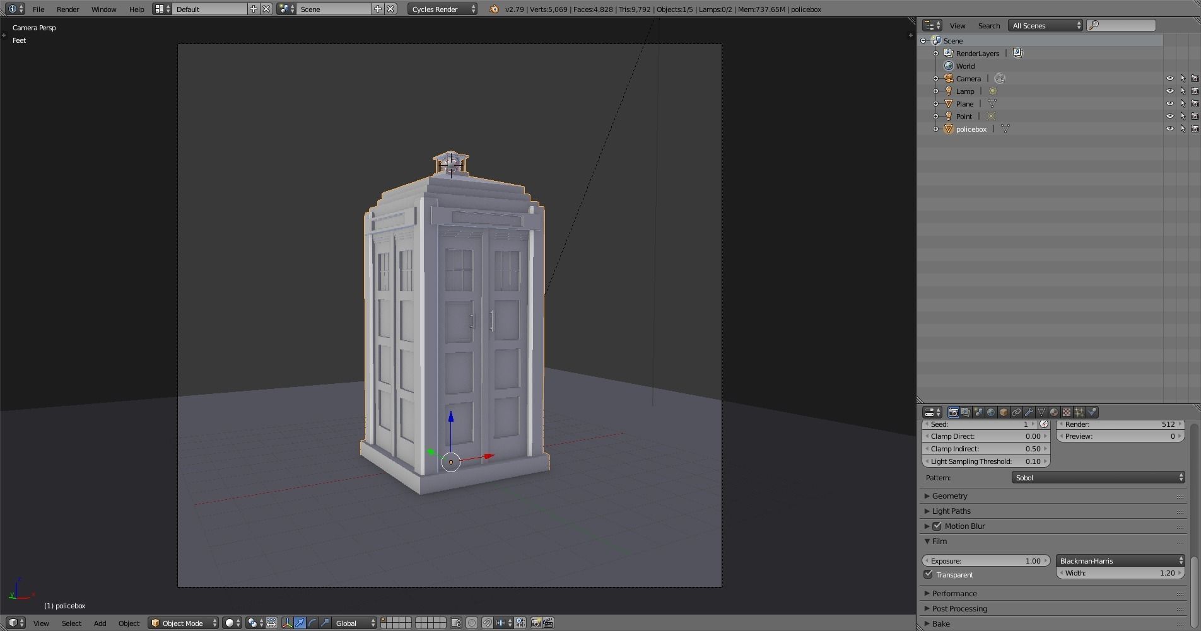
Task: Open the All Scenes outliner display dropdown
Action: [1045, 26]
